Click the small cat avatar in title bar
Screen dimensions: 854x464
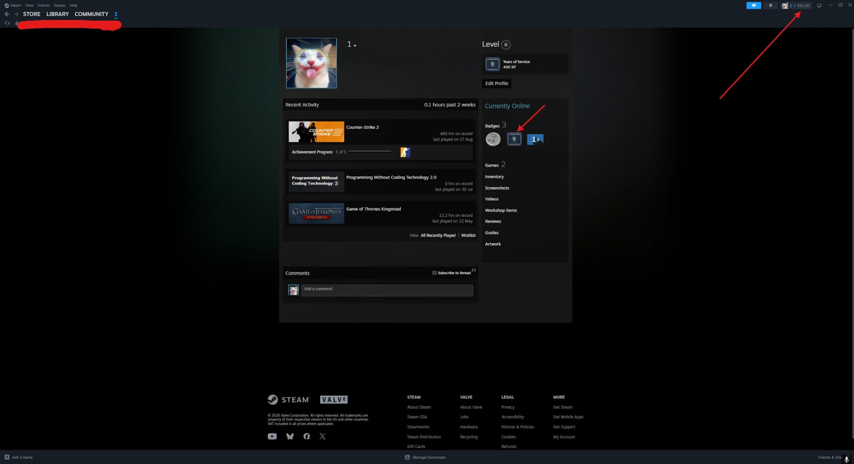pyautogui.click(x=785, y=6)
